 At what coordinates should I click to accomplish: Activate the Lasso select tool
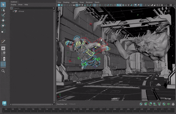point(3,10)
